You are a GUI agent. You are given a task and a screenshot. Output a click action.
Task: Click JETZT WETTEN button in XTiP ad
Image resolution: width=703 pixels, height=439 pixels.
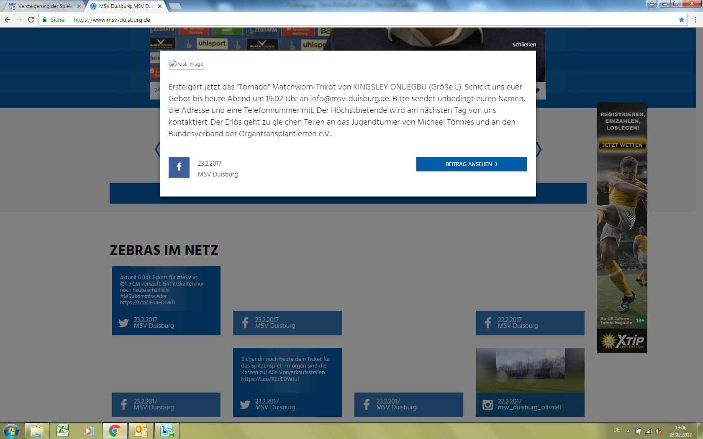[x=622, y=145]
